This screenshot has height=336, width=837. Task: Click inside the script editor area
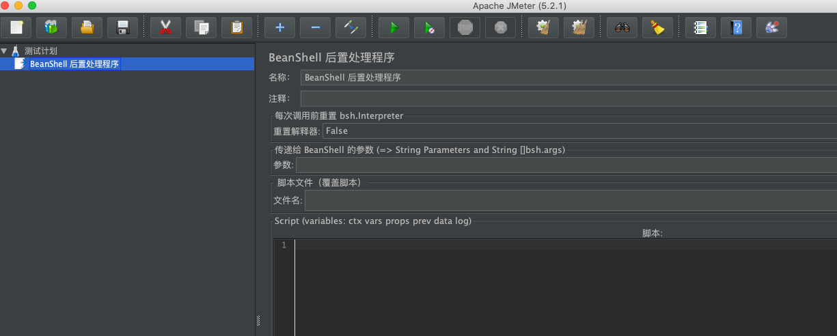click(566, 287)
